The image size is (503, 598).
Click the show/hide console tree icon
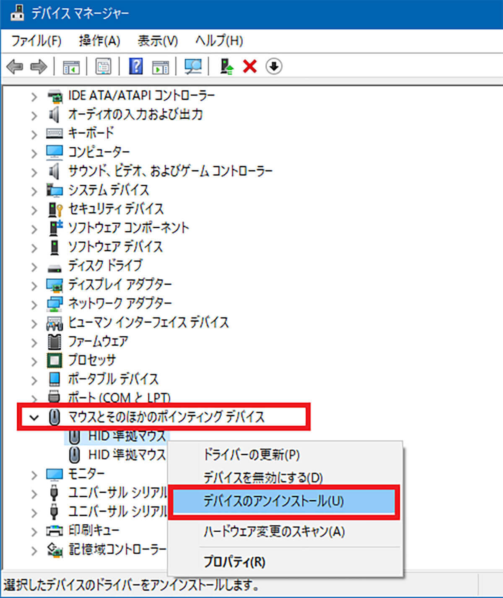[x=71, y=67]
